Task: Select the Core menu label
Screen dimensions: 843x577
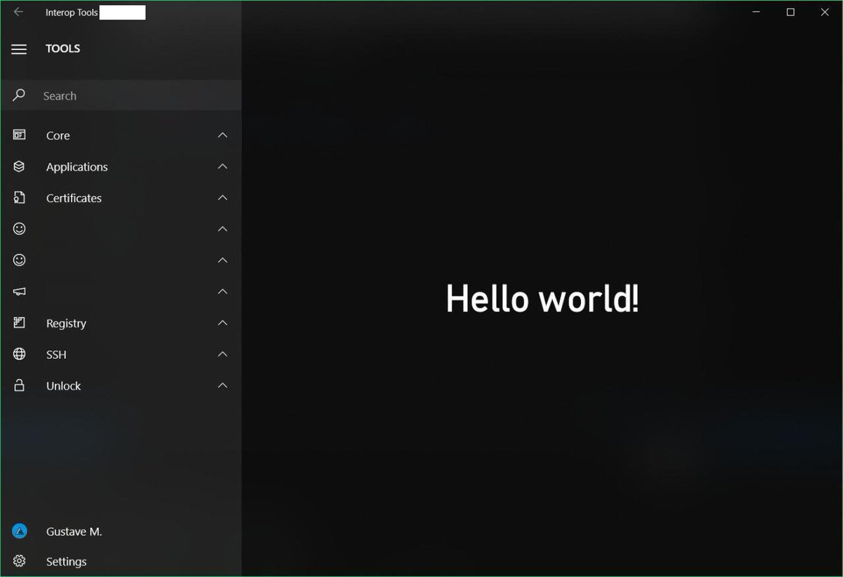Action: point(58,135)
